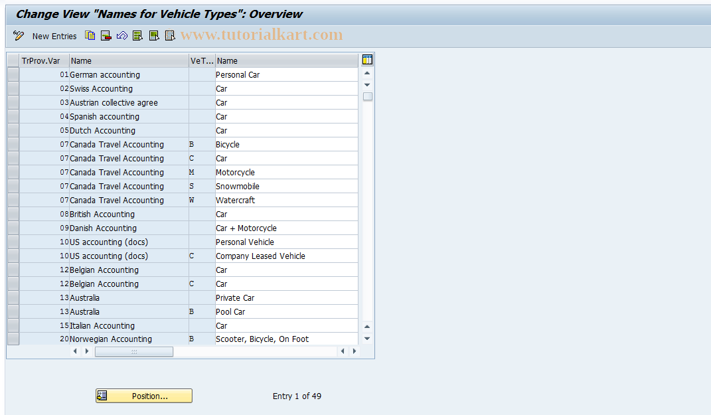
Task: Click Select Block icon
Action: [x=154, y=36]
